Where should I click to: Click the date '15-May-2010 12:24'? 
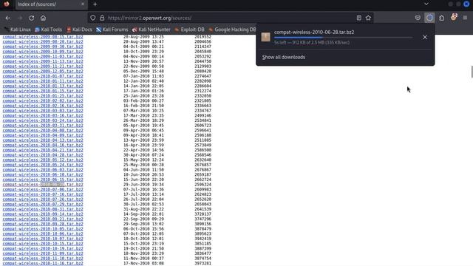(143, 160)
